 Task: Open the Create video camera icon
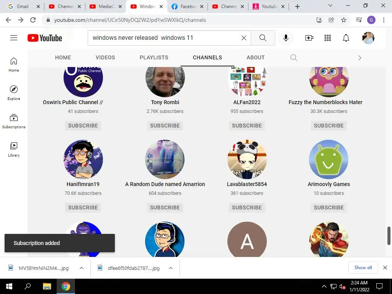(309, 38)
